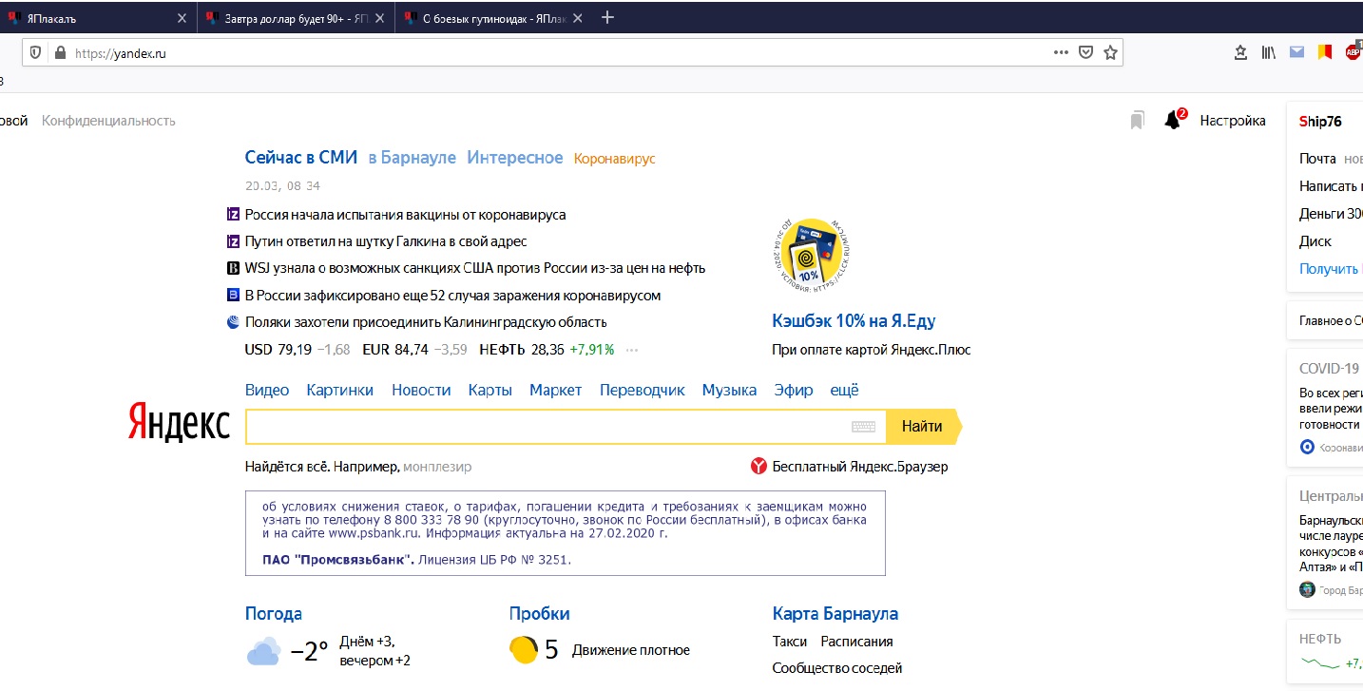This screenshot has width=1363, height=691.
Task: Open the Промсвязьбанк banner ad
Action: coord(566,532)
